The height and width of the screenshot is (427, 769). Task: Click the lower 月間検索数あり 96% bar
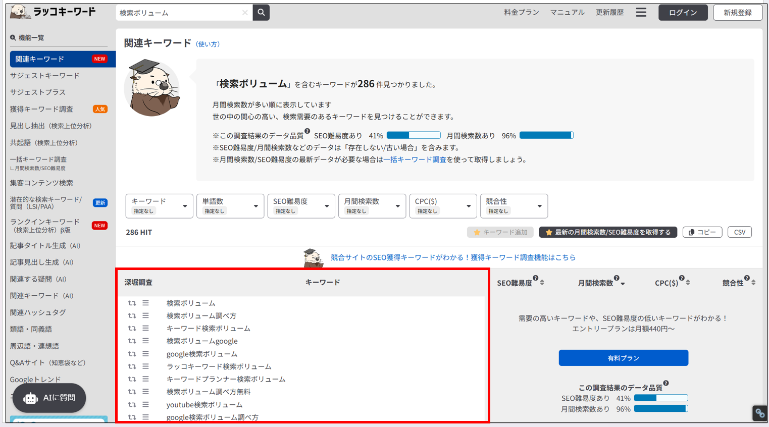point(661,409)
